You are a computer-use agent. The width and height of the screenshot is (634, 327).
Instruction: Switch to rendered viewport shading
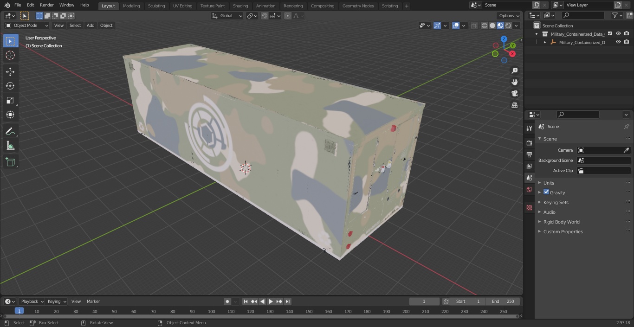508,26
